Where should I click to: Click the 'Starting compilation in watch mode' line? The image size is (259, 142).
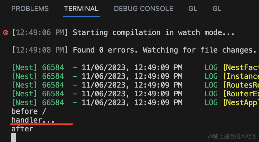pyautogui.click(x=154, y=33)
